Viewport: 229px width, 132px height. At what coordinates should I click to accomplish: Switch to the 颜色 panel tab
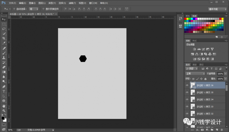point(188,15)
